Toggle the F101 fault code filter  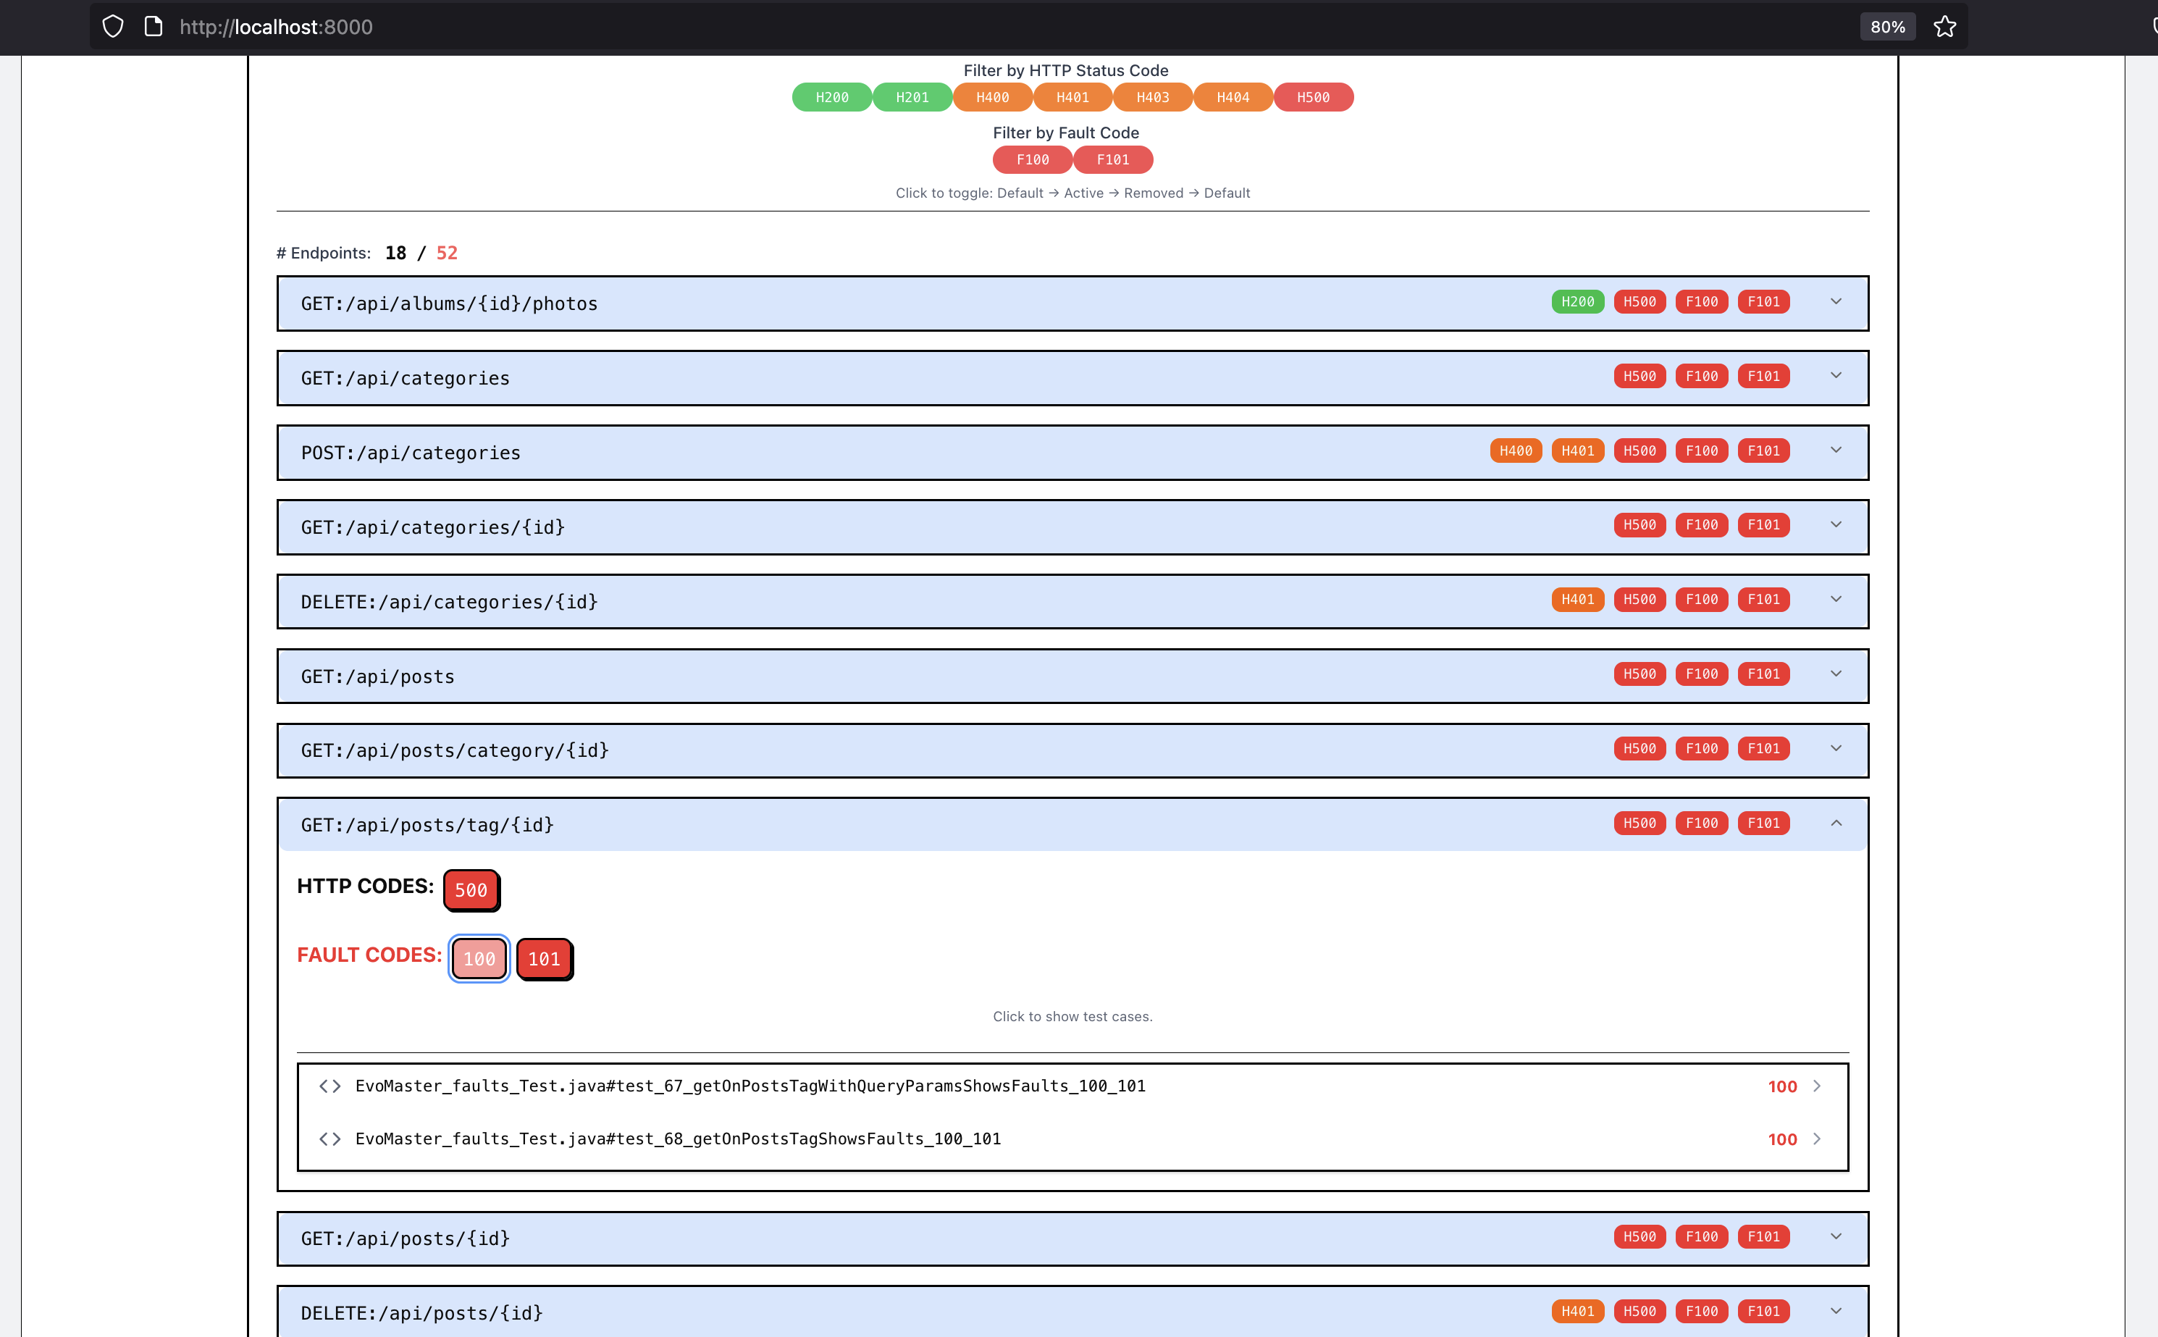[x=1112, y=160]
